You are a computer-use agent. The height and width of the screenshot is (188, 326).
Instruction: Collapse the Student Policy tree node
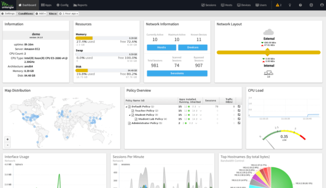coord(130,115)
